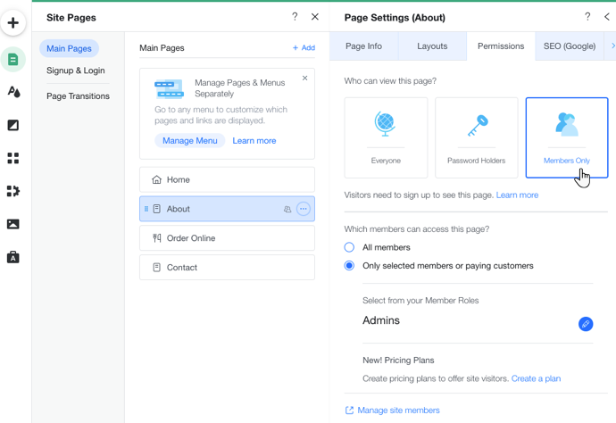
Task: Switch to the Page Info tab
Action: [363, 46]
